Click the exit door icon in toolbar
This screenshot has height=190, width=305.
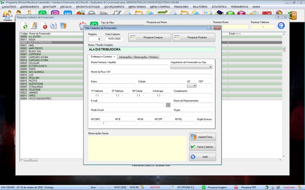[294, 15]
